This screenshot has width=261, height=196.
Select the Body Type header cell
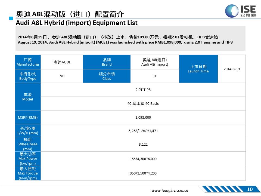click(28, 76)
